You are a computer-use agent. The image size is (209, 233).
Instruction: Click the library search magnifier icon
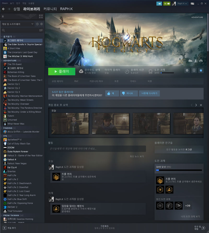point(3,30)
